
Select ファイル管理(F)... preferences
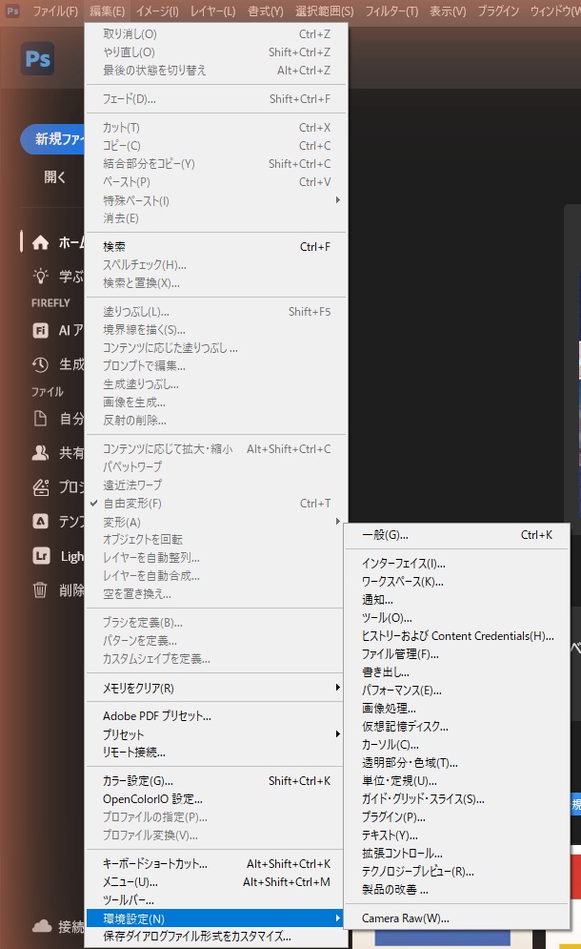[x=456, y=654]
